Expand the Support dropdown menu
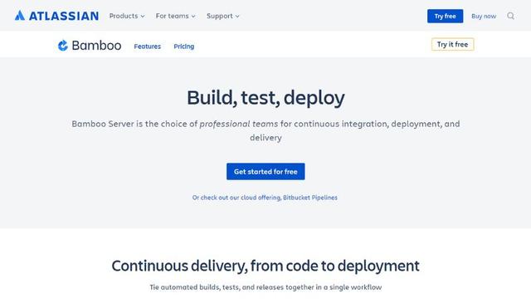This screenshot has height=303, width=531. click(x=223, y=16)
